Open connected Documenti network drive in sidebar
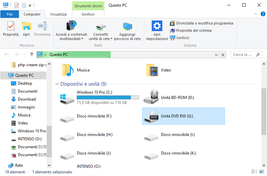This screenshot has height=176, width=267. (x=28, y=147)
